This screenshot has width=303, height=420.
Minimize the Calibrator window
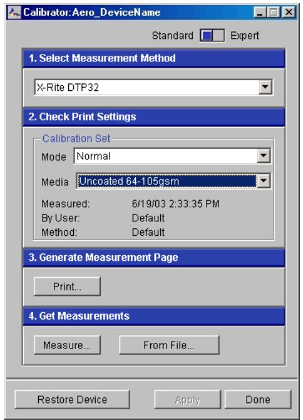pos(260,13)
